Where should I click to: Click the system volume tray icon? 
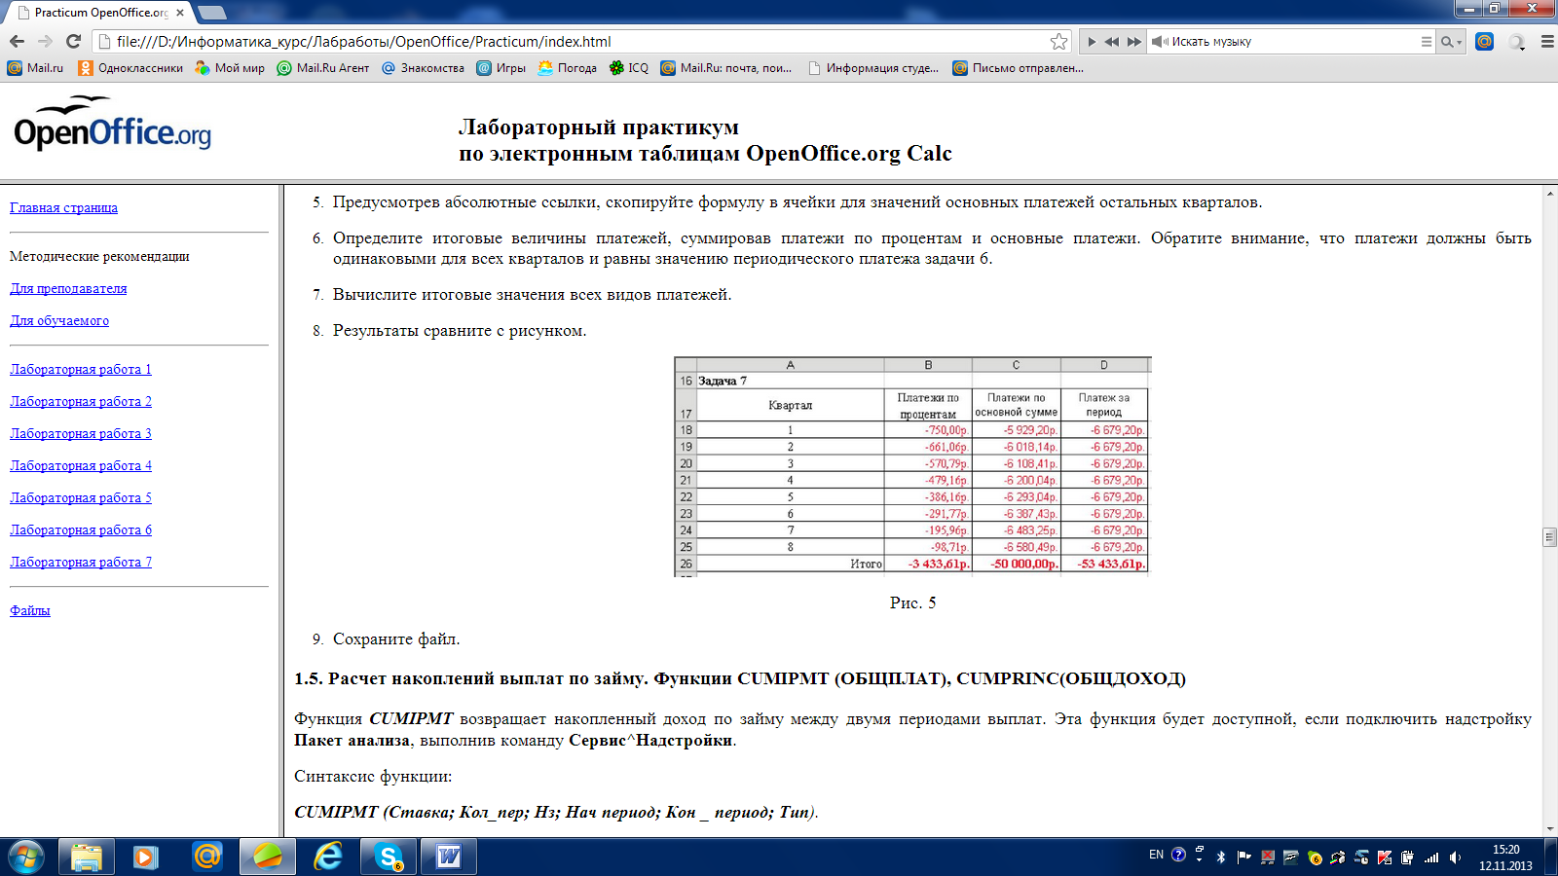(x=1455, y=858)
